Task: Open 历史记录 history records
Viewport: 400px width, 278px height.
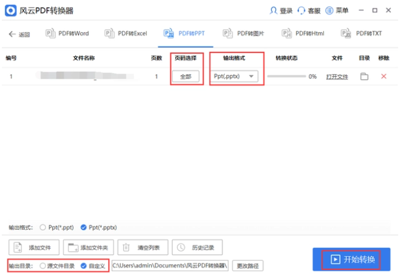Action: (197, 247)
